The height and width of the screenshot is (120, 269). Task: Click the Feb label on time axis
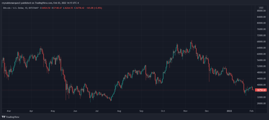click(251, 111)
